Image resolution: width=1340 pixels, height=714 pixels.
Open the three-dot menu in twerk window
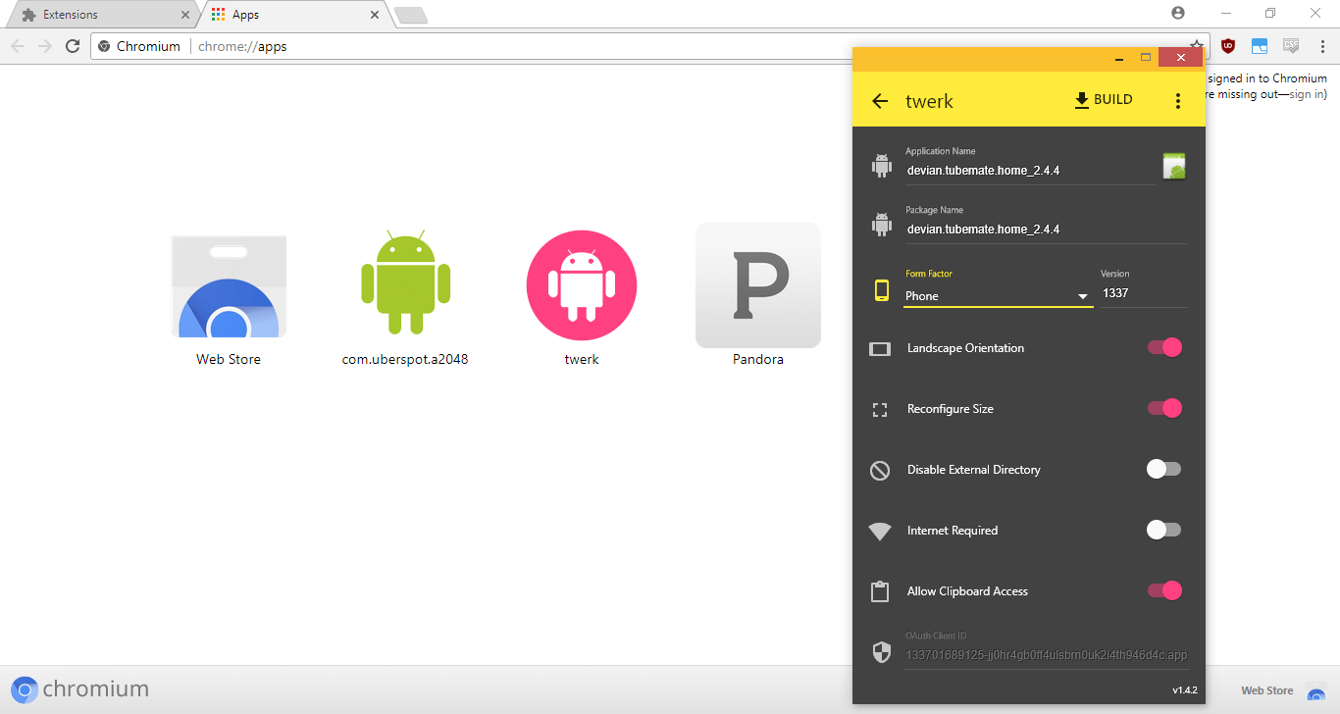1178,101
